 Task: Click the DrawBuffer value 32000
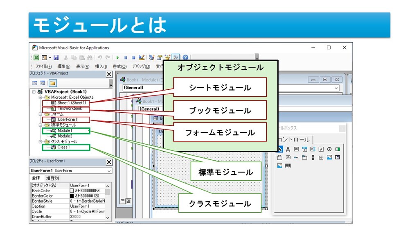point(75,216)
